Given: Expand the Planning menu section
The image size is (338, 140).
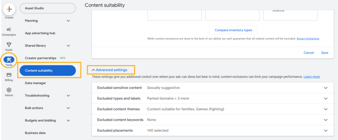Looking at the screenshot, I should pos(68,21).
